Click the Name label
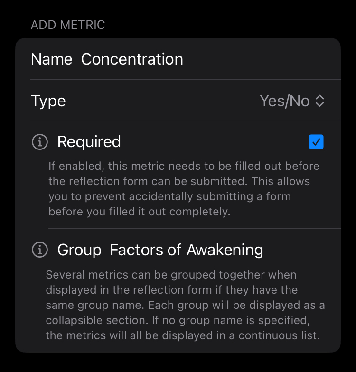The image size is (356, 372). (51, 59)
